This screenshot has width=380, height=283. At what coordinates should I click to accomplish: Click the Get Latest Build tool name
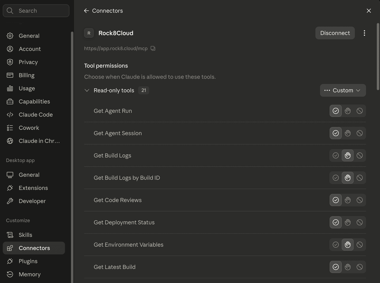click(x=115, y=267)
